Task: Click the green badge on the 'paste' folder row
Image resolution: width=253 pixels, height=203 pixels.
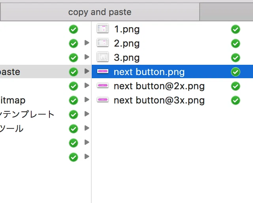Action: tap(74, 72)
